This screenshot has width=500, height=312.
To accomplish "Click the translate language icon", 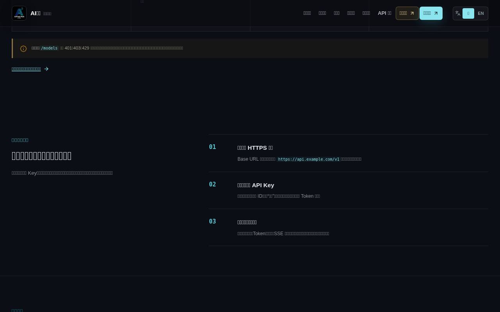I will click(x=458, y=13).
